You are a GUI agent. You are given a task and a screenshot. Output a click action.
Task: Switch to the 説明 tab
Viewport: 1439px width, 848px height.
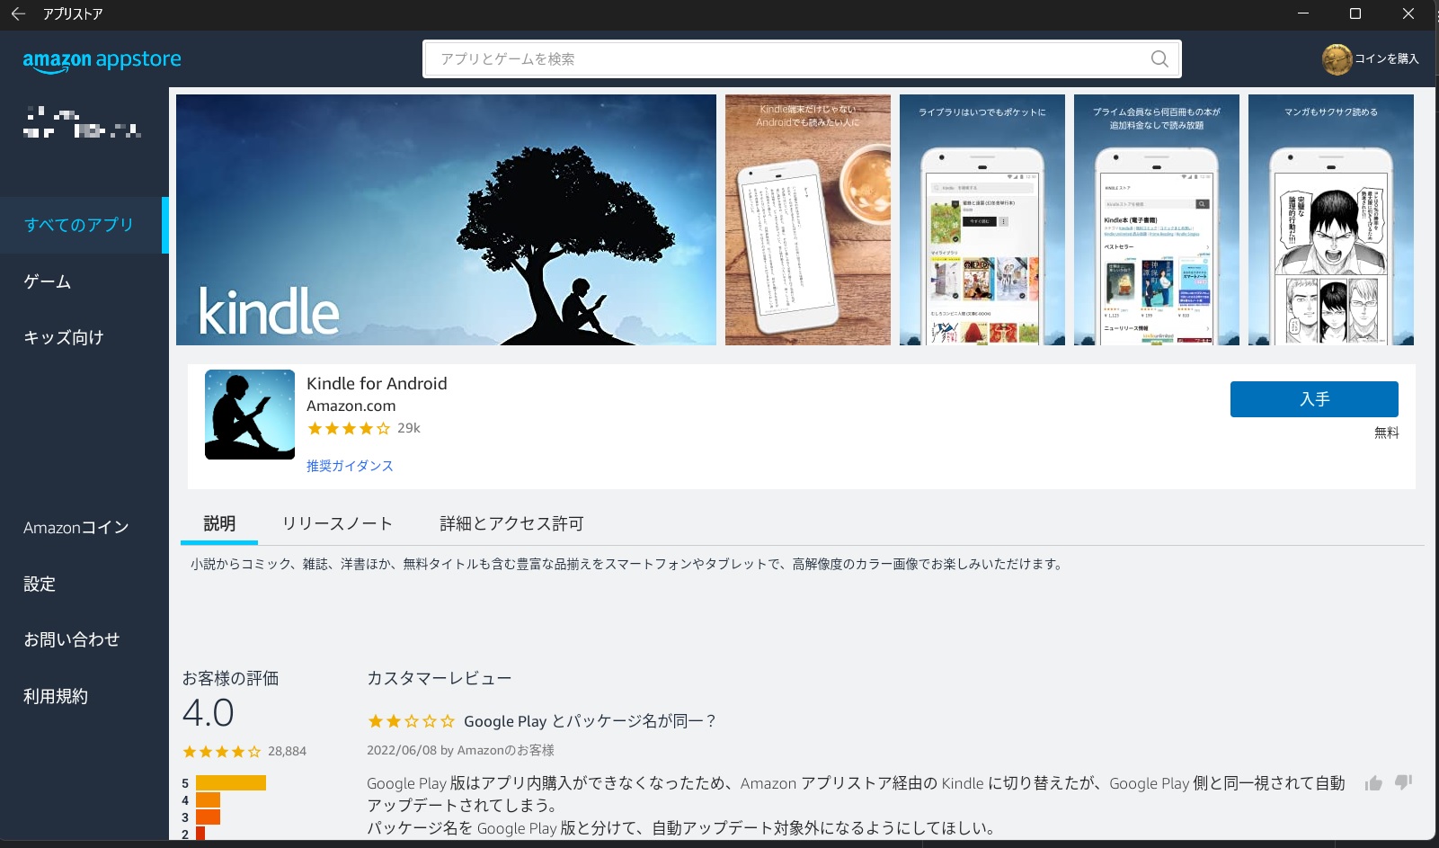(x=219, y=523)
